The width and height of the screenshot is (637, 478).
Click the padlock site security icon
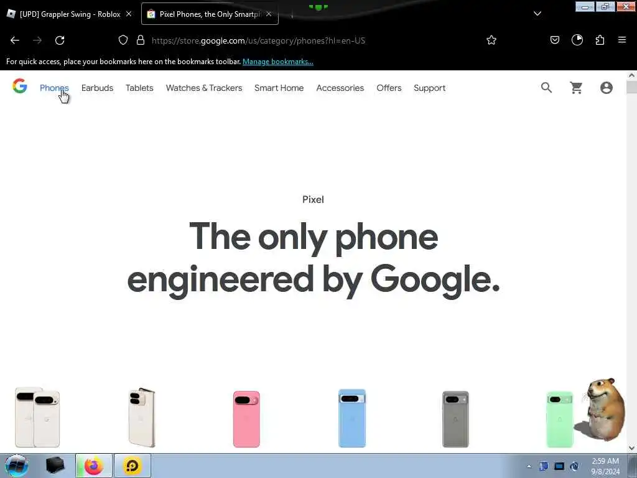tap(141, 40)
